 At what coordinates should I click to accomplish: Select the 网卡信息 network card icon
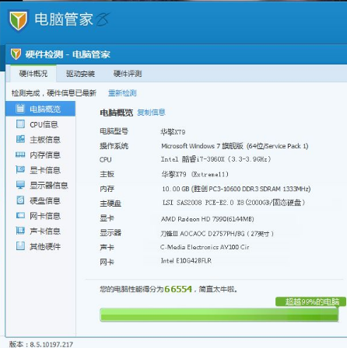point(20,215)
